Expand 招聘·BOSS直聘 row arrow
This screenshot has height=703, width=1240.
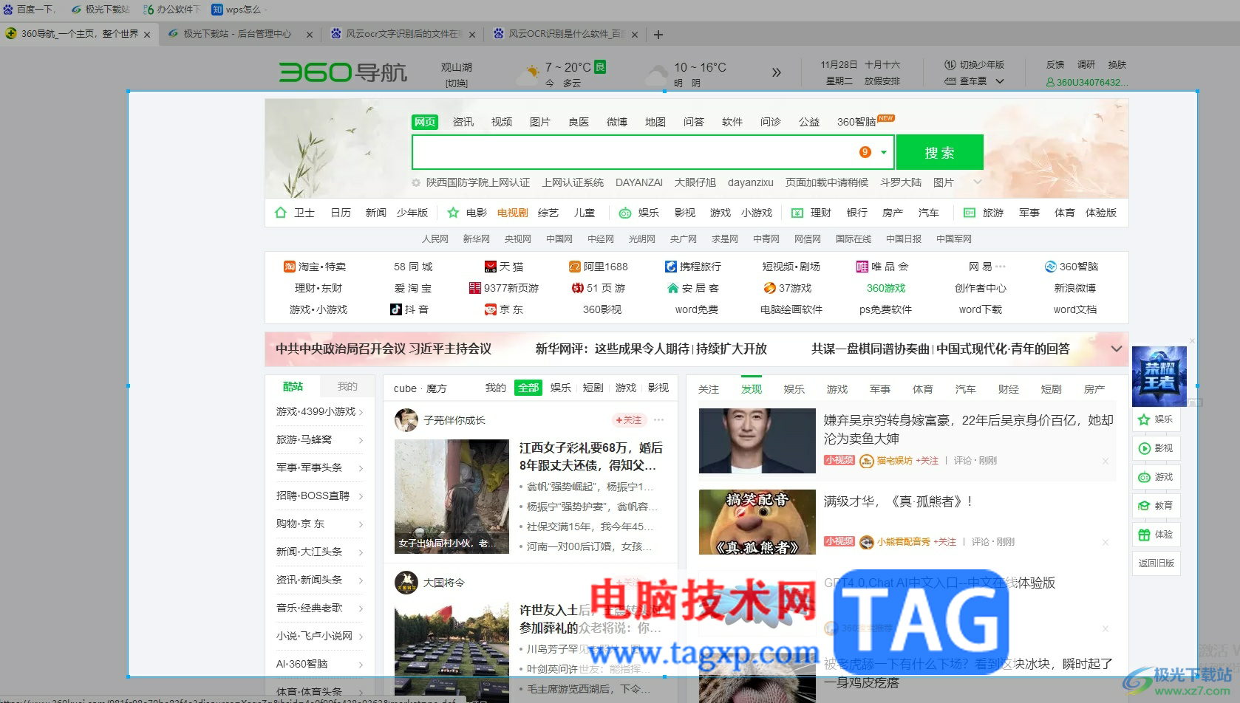(361, 496)
